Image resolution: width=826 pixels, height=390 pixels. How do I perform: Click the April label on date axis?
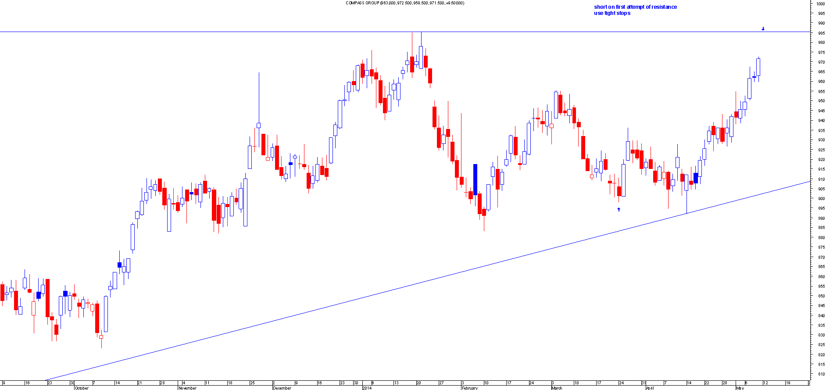(650, 388)
